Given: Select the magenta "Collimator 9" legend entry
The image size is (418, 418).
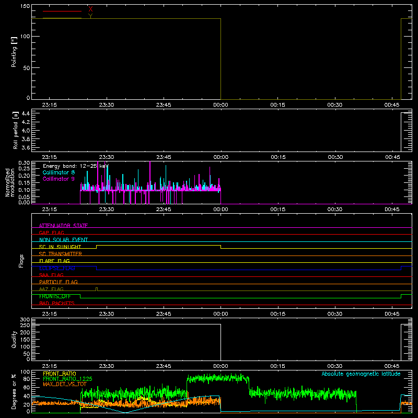Looking at the screenshot, I should [x=59, y=179].
